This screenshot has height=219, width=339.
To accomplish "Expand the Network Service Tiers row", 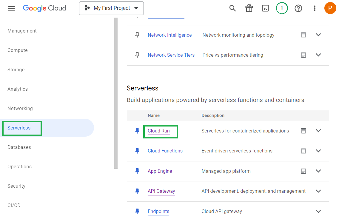I will [x=318, y=55].
